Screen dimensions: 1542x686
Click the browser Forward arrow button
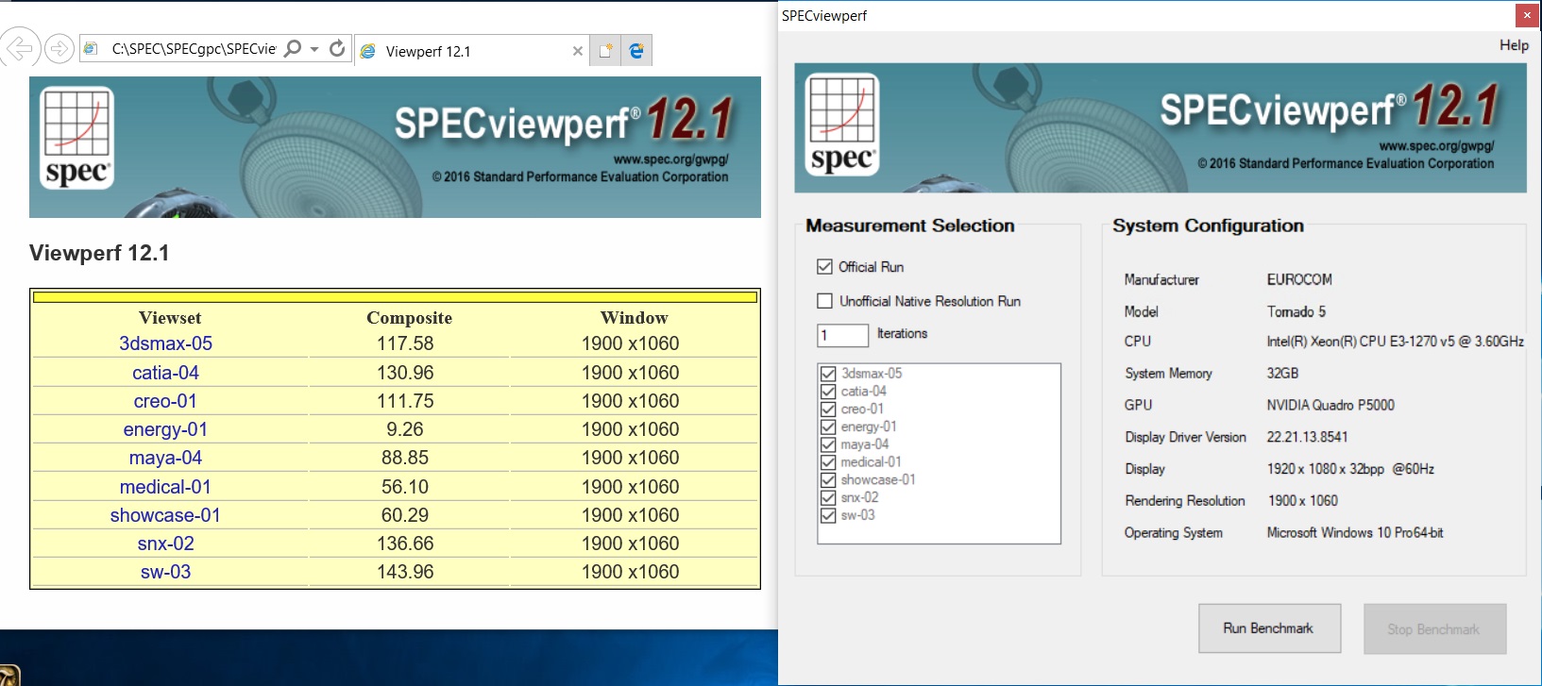[59, 49]
